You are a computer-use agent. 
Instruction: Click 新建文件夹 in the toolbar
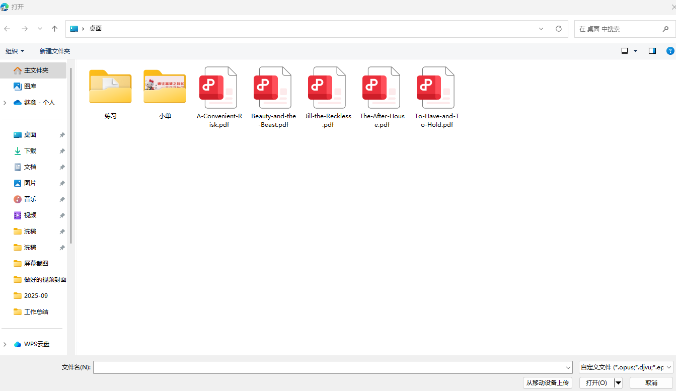(x=55, y=51)
